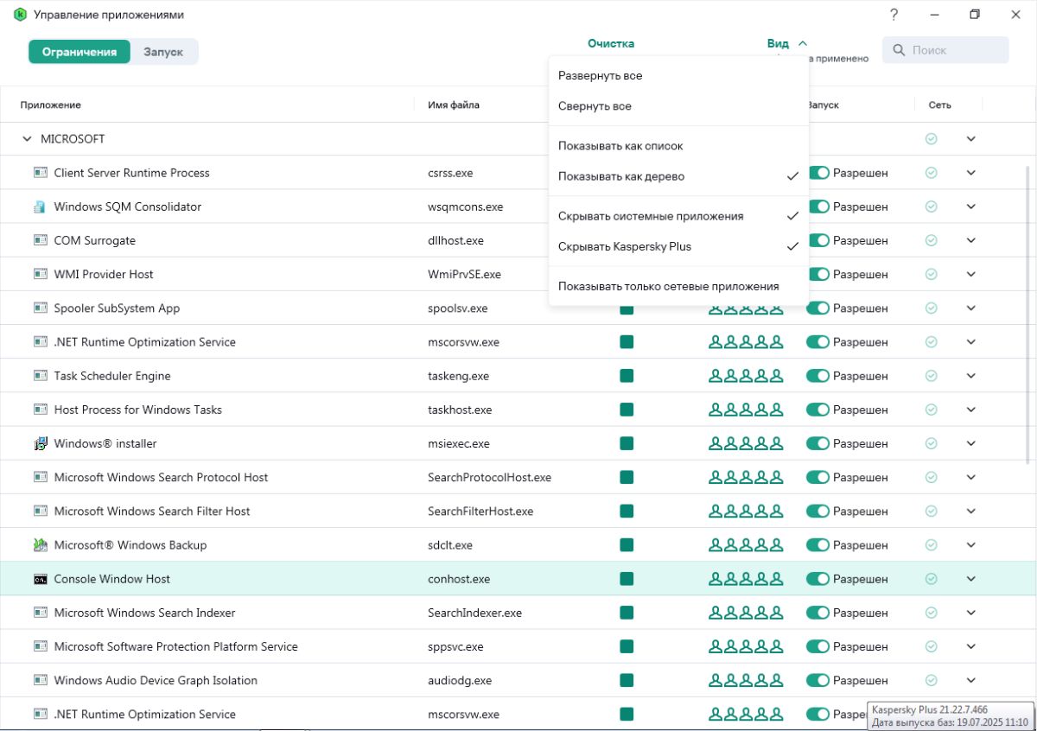Click the green trust square for taskeng.exe

627,376
